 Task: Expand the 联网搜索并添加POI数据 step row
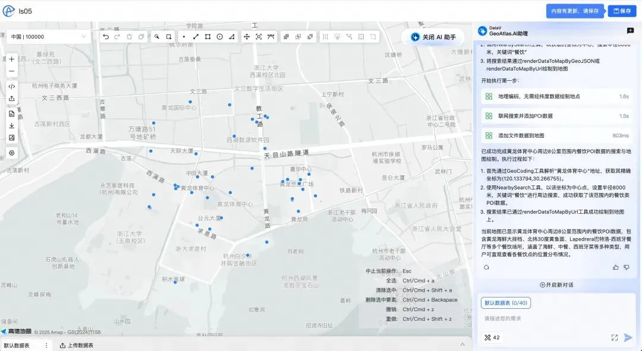point(556,116)
